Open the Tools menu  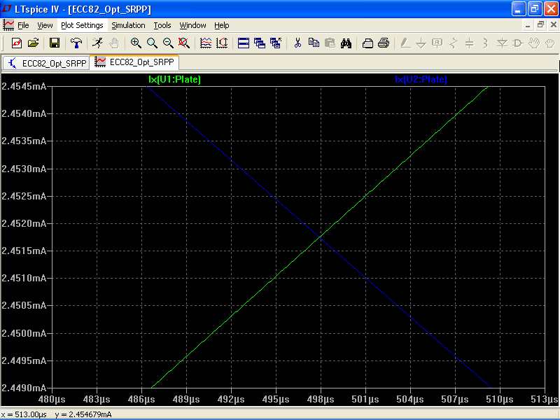[162, 25]
